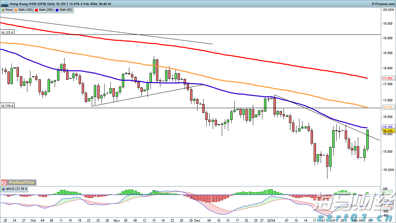Click the green-red Price legend icon
Image resolution: width=396 pixels, height=223 pixels.
(x=3, y=10)
